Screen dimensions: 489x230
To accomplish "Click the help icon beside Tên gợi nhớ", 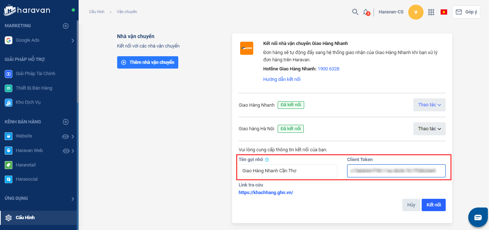I will click(267, 160).
